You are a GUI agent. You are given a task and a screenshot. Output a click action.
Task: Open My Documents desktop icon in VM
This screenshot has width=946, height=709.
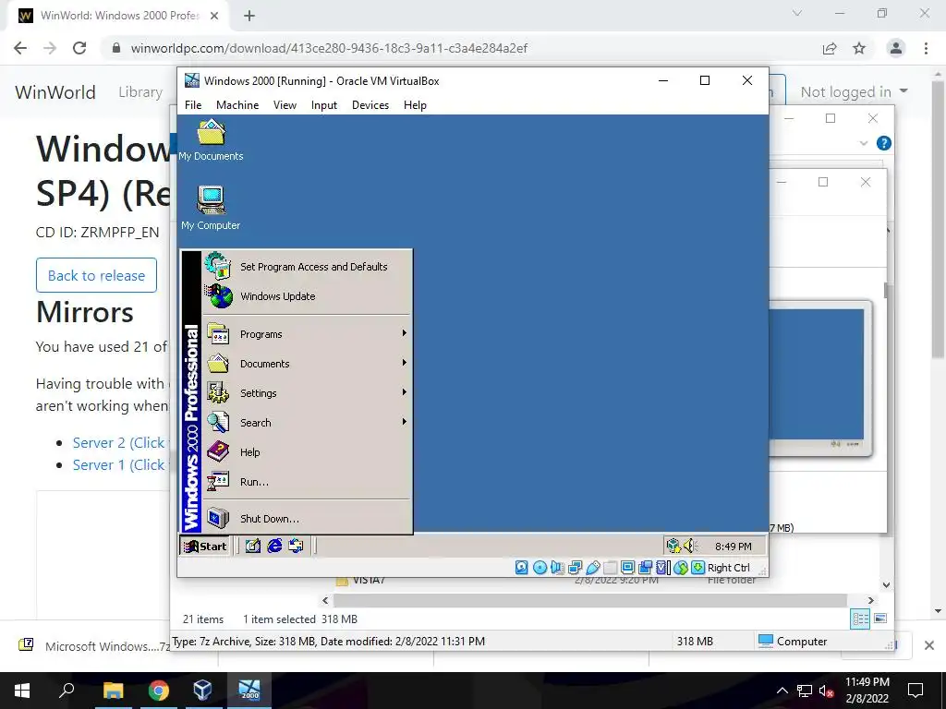(211, 140)
